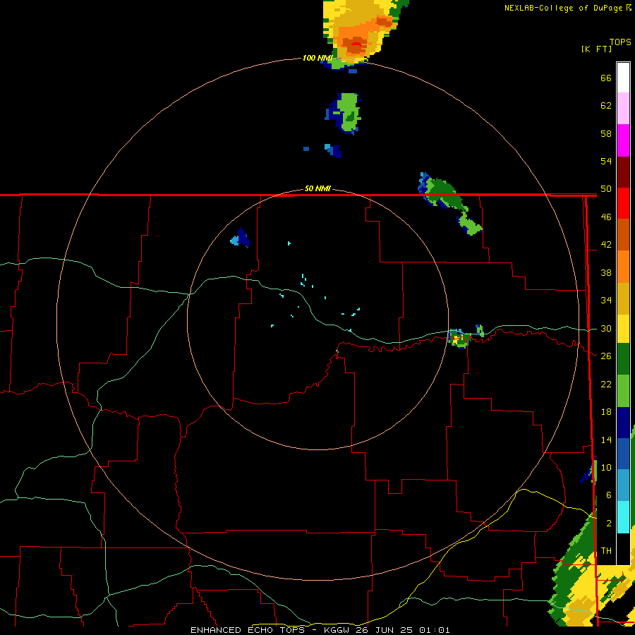Viewport: 635px width, 635px height.
Task: Click the legend value 54
Action: (606, 161)
